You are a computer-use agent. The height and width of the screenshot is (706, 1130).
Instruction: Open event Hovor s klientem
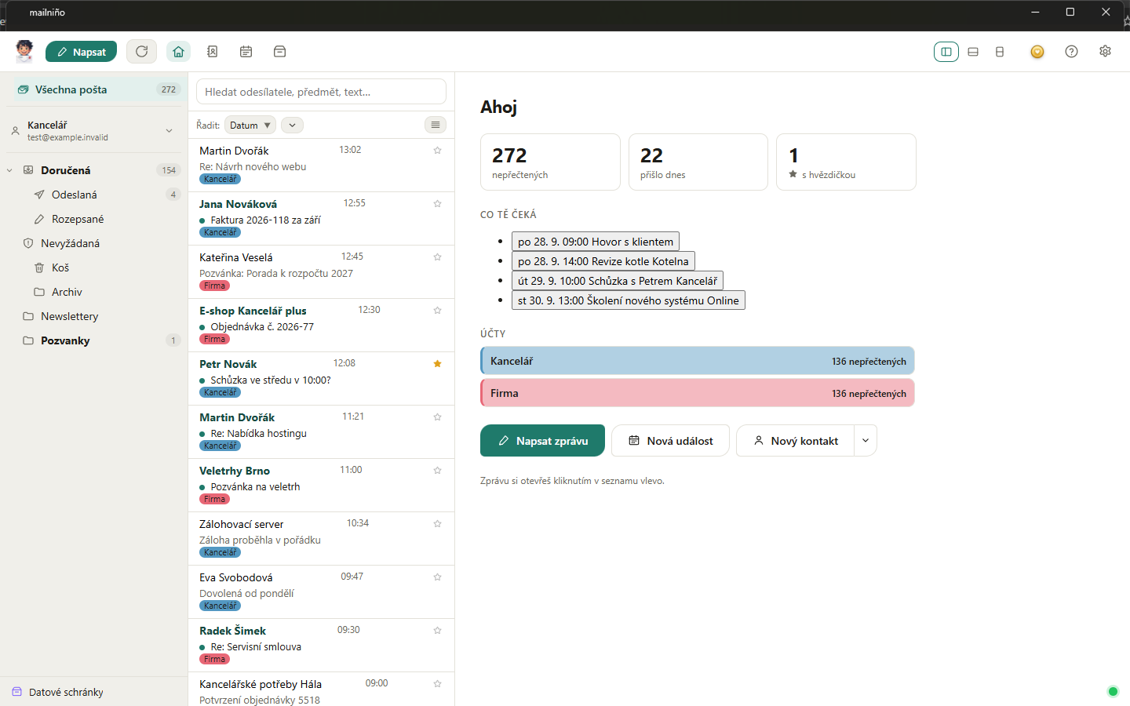[596, 242]
